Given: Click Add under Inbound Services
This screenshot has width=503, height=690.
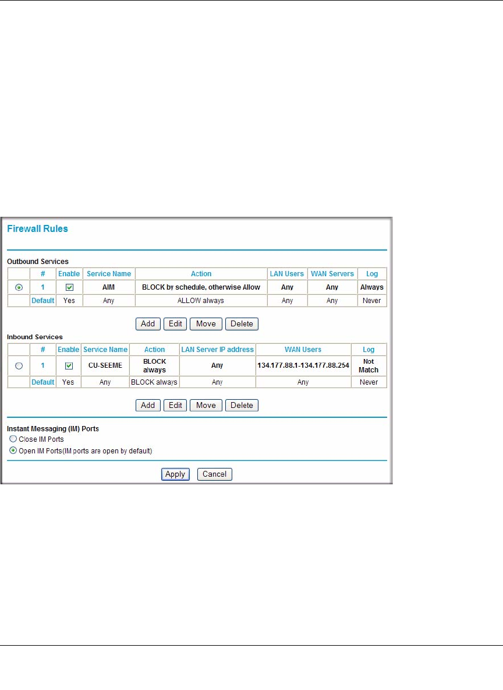Looking at the screenshot, I should coord(148,405).
